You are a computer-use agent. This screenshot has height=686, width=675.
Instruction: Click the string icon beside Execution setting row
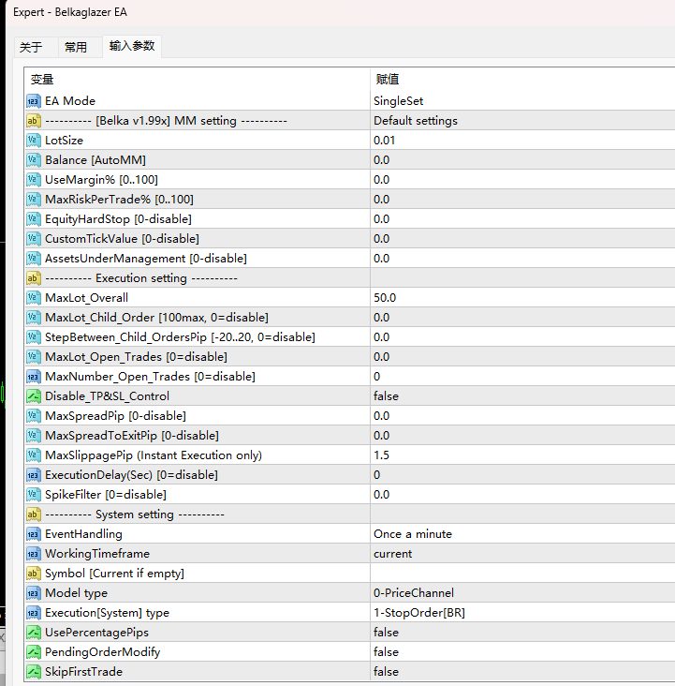click(33, 278)
